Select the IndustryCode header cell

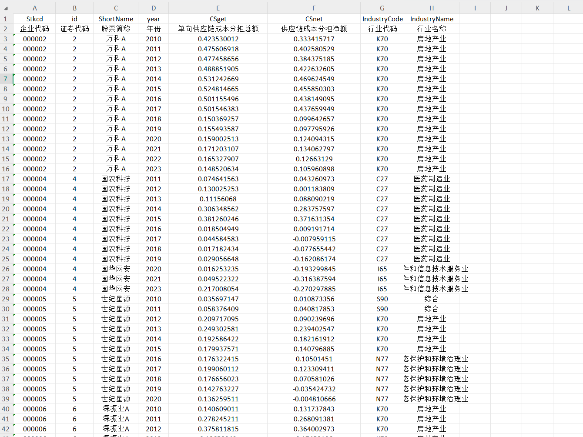coord(382,19)
